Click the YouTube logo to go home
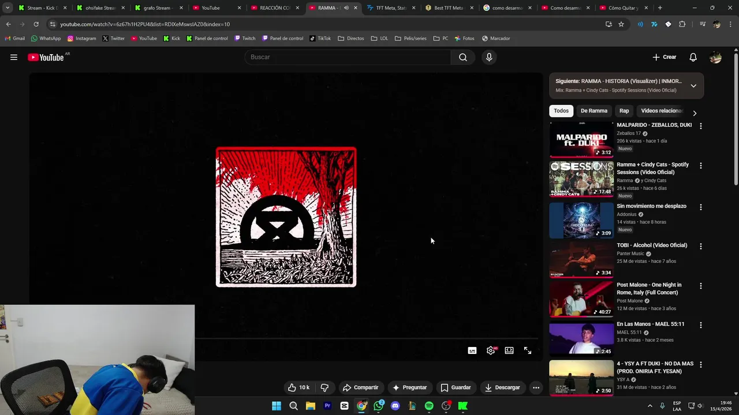 coord(46,57)
